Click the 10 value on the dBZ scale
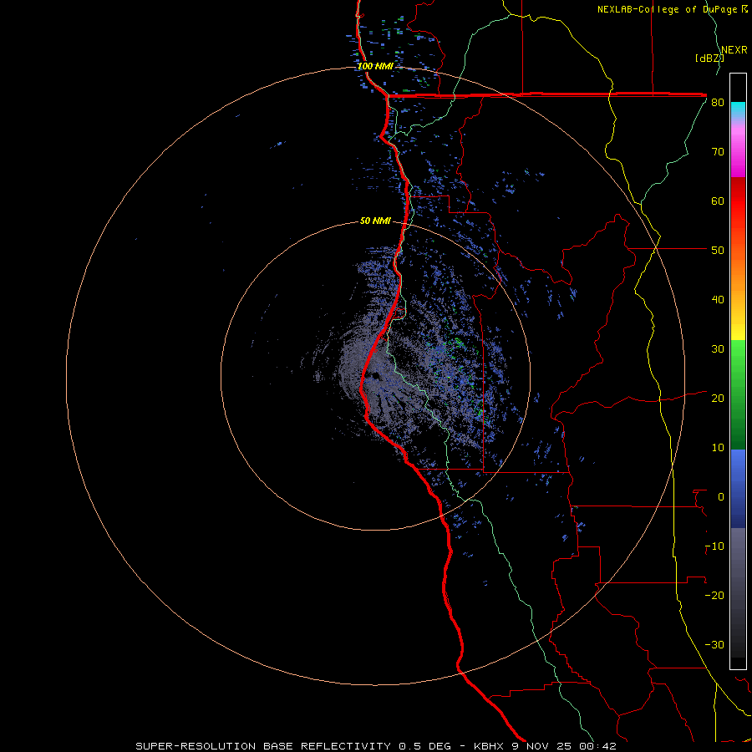Image resolution: width=752 pixels, height=752 pixels. pyautogui.click(x=718, y=448)
